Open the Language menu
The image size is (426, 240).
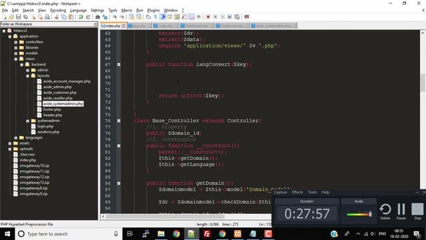(79, 11)
